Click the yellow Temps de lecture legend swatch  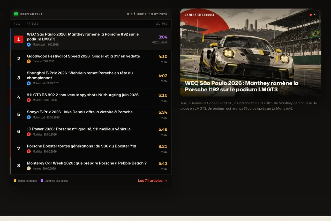click(x=15, y=181)
